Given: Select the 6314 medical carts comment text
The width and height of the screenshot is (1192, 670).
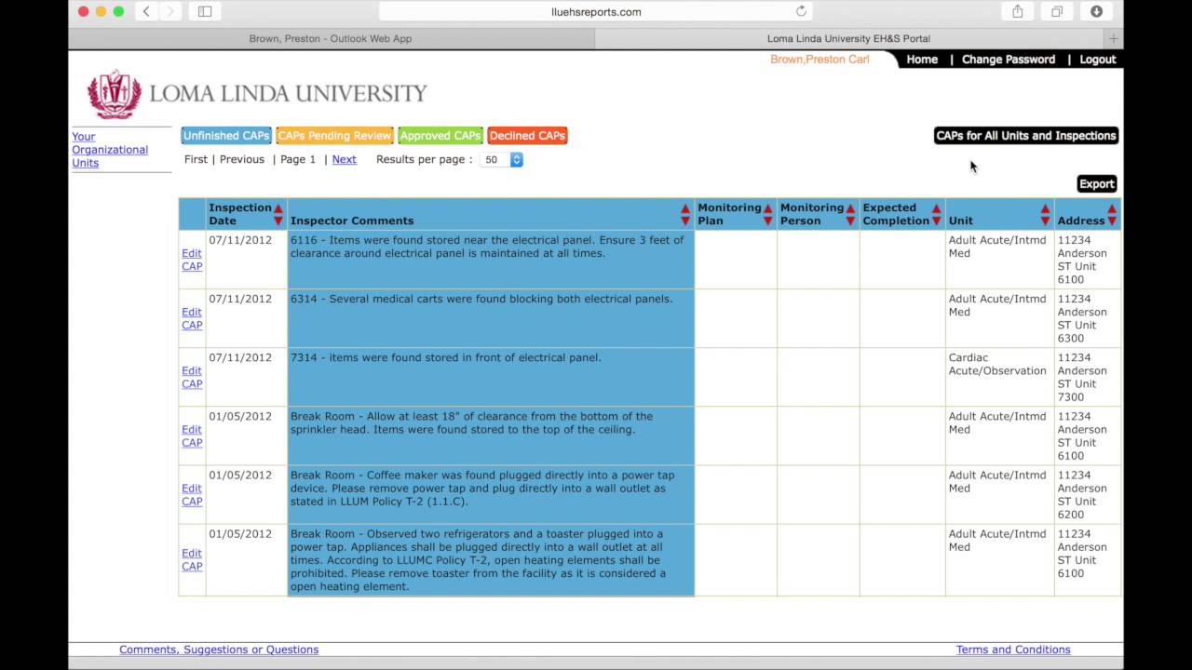Looking at the screenshot, I should (x=481, y=299).
